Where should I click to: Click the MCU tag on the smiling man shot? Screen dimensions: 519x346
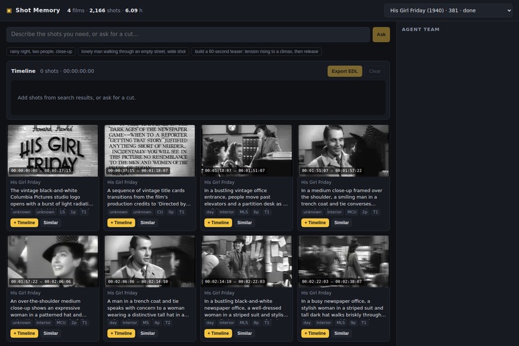[x=352, y=212]
